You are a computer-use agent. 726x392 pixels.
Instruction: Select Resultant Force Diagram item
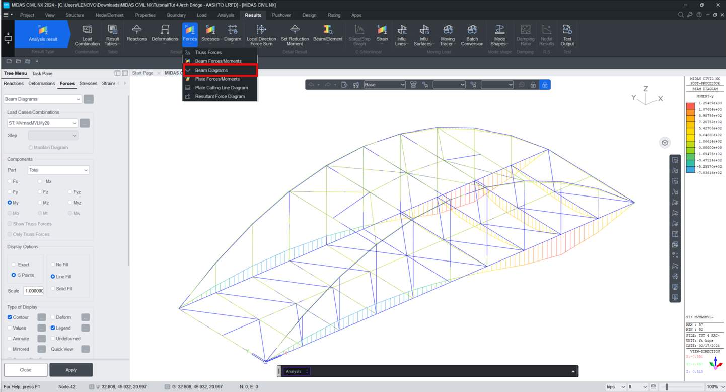[x=220, y=96]
